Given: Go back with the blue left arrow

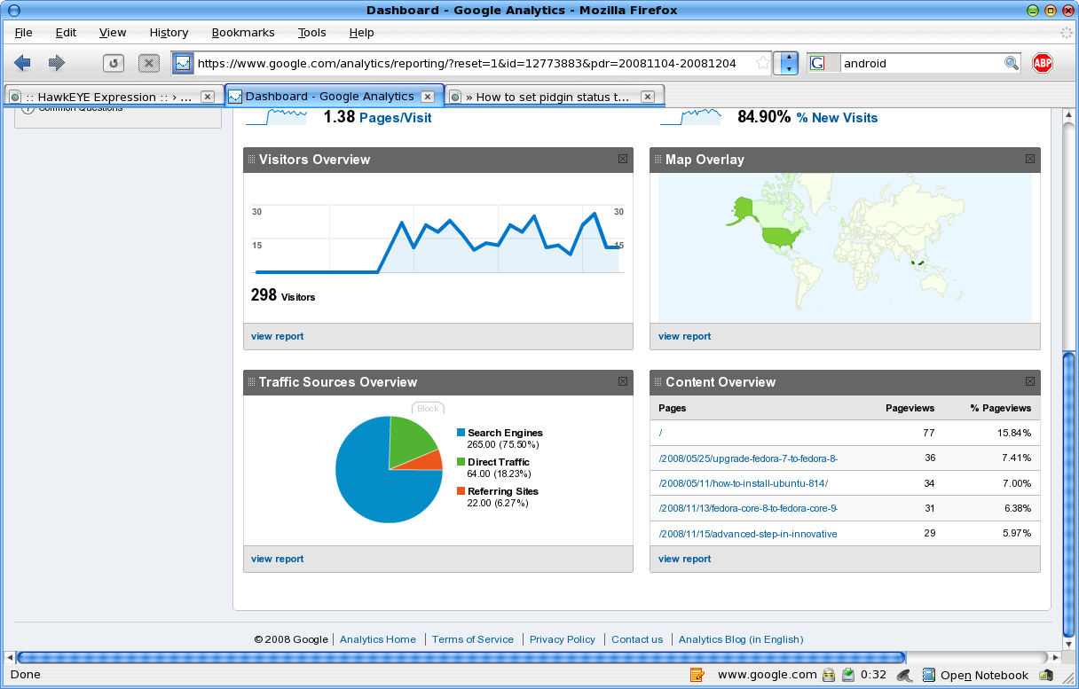Looking at the screenshot, I should pyautogui.click(x=23, y=63).
